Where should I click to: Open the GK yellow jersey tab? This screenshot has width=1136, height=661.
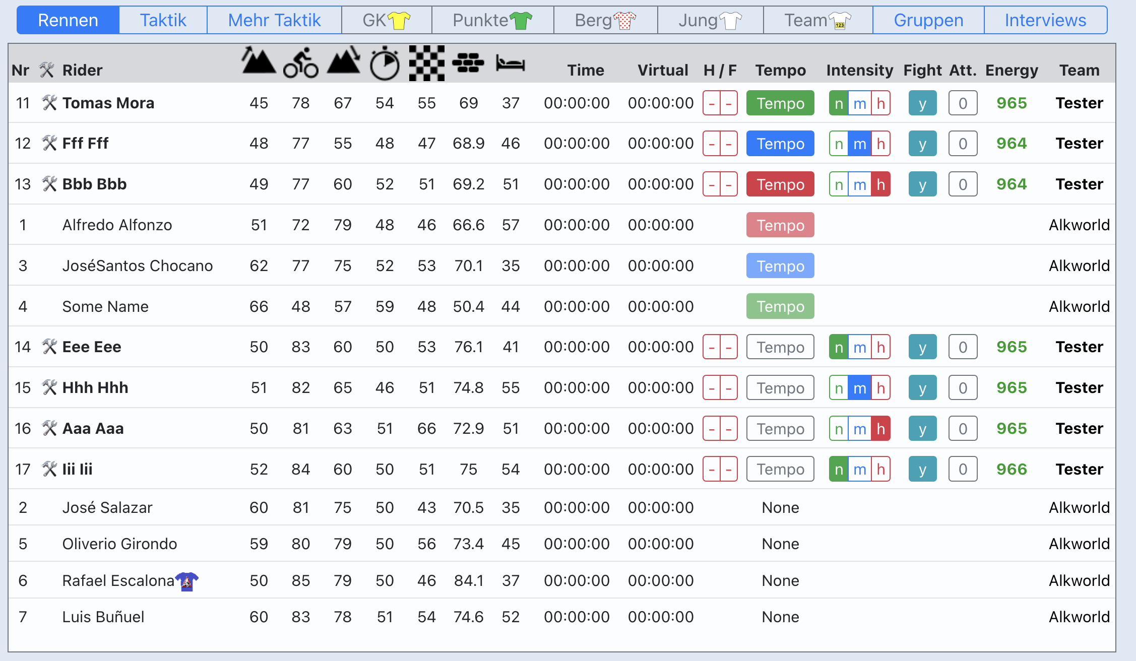pyautogui.click(x=387, y=20)
